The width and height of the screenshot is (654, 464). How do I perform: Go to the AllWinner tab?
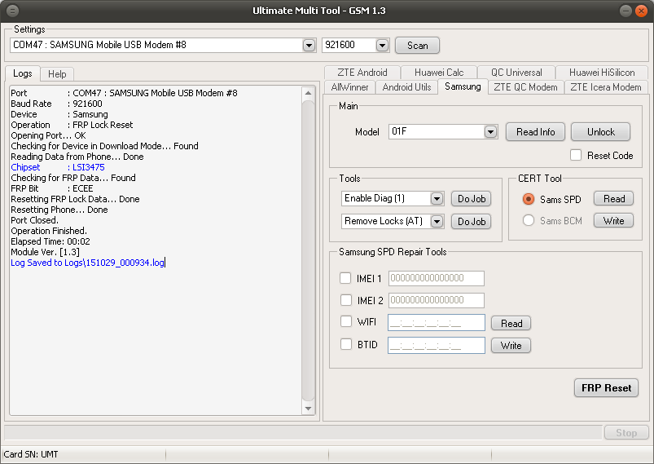click(349, 87)
